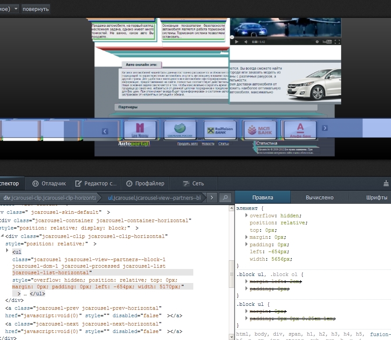Switch to the Отладчик tab
The width and height of the screenshot is (391, 340).
49,184
